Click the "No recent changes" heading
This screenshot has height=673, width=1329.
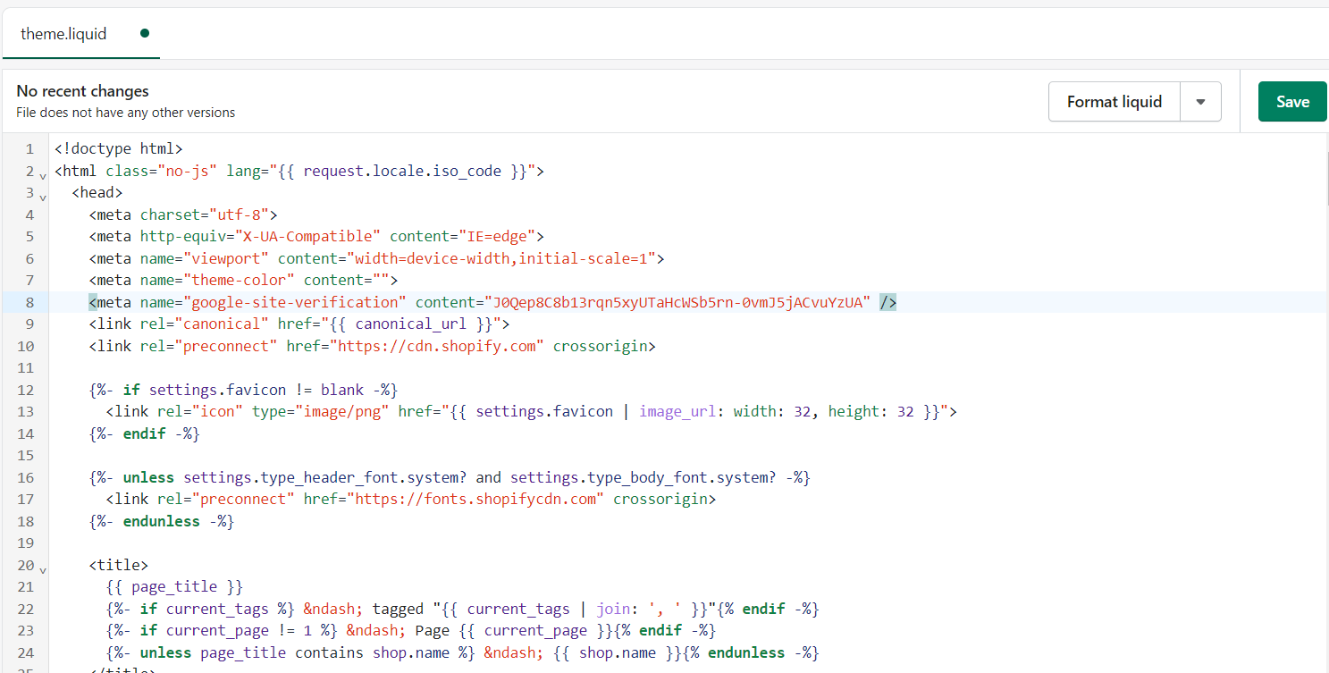(83, 91)
